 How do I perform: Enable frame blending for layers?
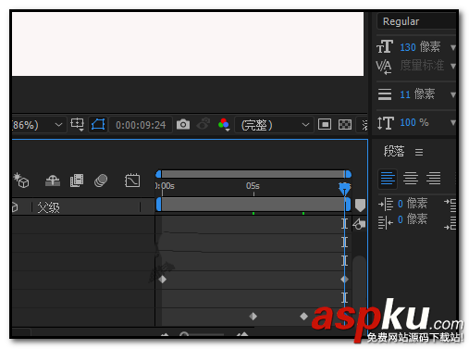(77, 181)
